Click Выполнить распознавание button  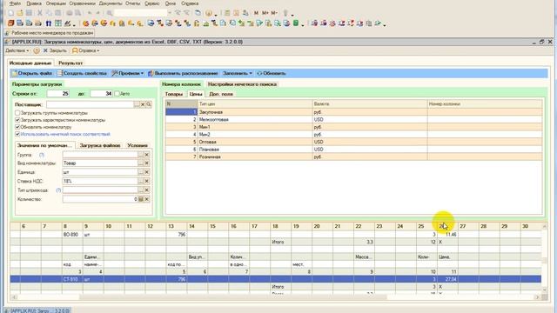point(183,73)
